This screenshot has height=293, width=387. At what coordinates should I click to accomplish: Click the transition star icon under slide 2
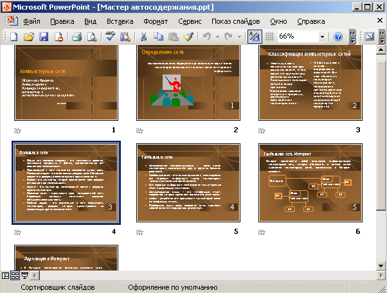pos(139,130)
